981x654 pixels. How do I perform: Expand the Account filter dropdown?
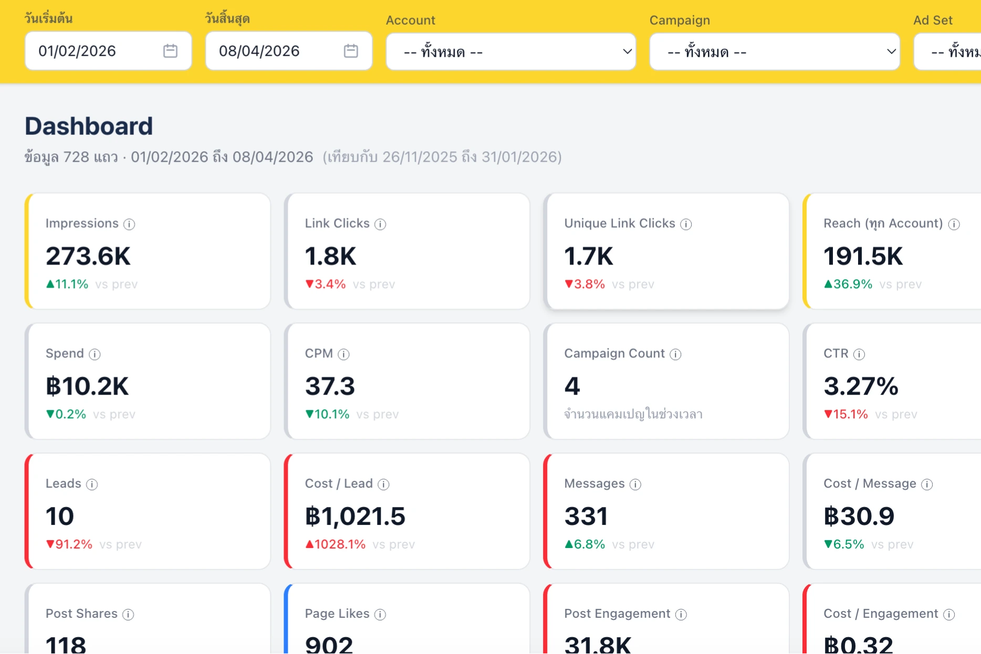click(511, 51)
